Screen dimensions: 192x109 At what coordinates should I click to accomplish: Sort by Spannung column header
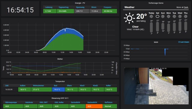pyautogui.click(x=80, y=7)
